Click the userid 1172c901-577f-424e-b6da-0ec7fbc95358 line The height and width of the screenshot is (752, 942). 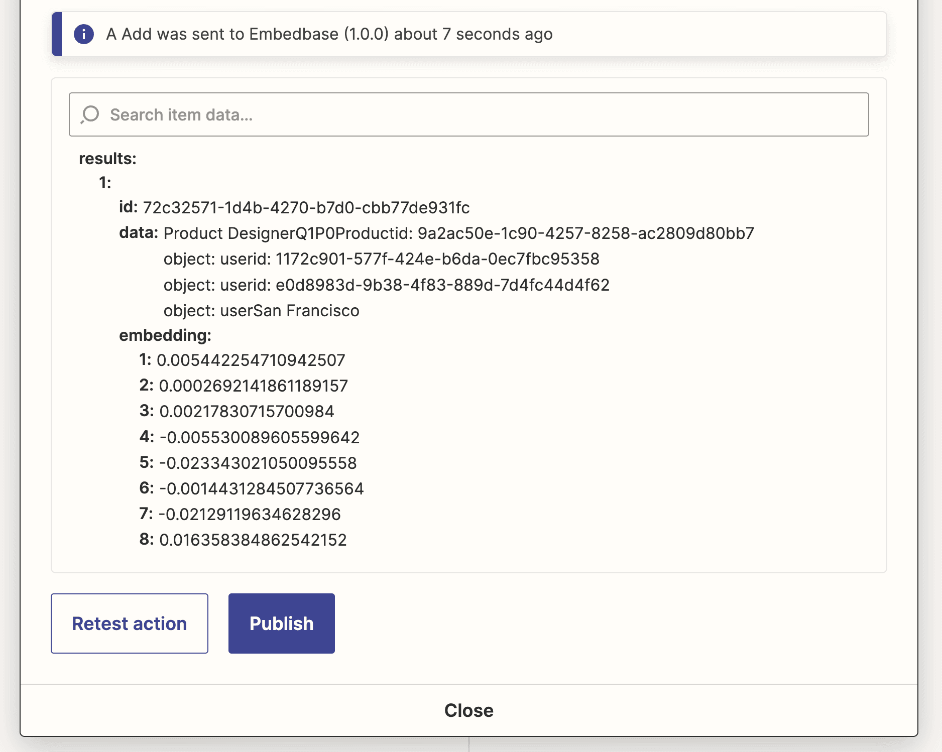(x=382, y=259)
